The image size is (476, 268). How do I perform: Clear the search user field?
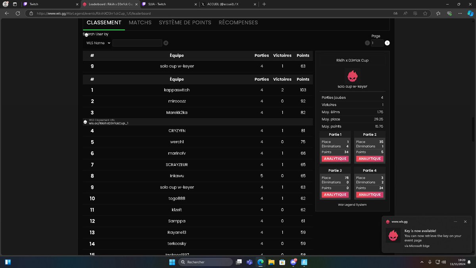point(166,43)
